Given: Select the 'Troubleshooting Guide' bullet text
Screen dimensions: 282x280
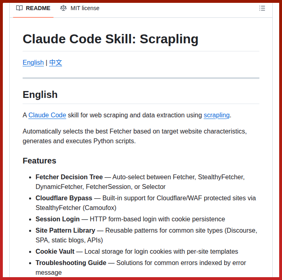Looking at the screenshot, I should click(x=71, y=263).
